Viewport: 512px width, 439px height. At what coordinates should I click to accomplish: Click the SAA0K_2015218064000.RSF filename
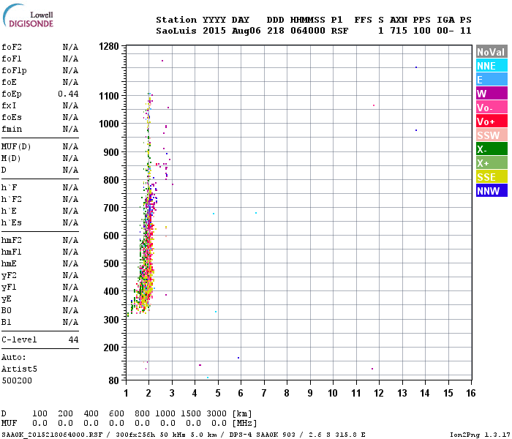[x=52, y=435]
